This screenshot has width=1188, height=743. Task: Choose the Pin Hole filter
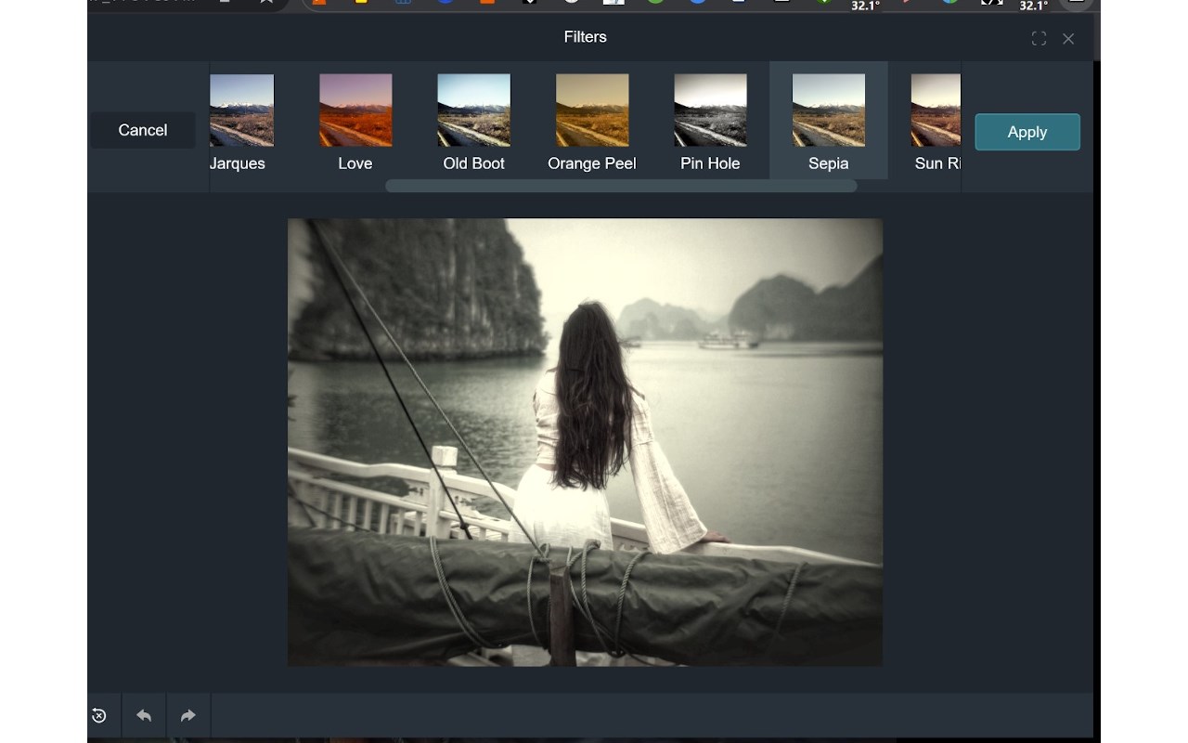click(x=710, y=111)
